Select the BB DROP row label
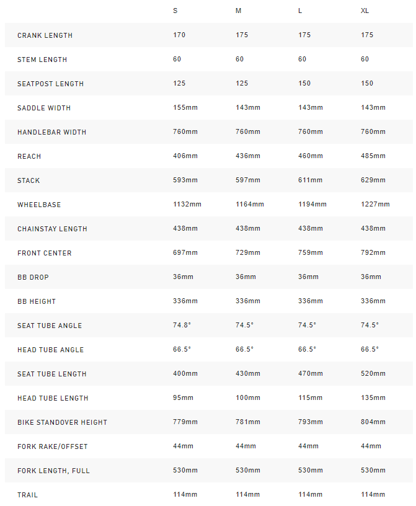This screenshot has width=416, height=506. point(33,277)
